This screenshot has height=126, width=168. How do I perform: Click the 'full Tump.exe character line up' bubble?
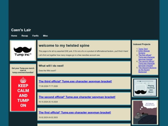pos(150,104)
